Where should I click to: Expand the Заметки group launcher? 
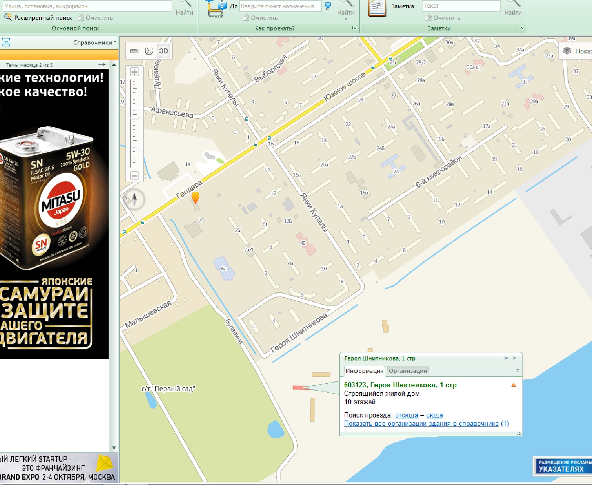521,28
